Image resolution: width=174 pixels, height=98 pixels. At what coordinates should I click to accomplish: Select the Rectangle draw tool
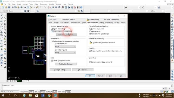point(2,27)
